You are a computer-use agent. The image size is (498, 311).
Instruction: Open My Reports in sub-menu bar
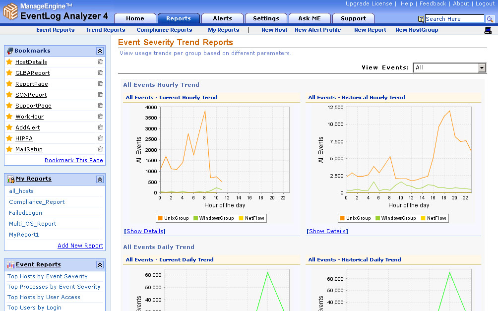[224, 30]
